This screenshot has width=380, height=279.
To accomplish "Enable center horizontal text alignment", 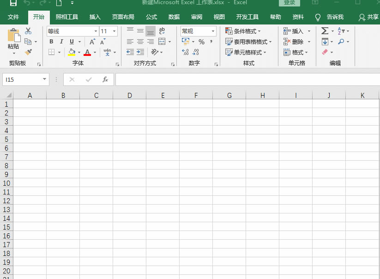I will click(140, 42).
